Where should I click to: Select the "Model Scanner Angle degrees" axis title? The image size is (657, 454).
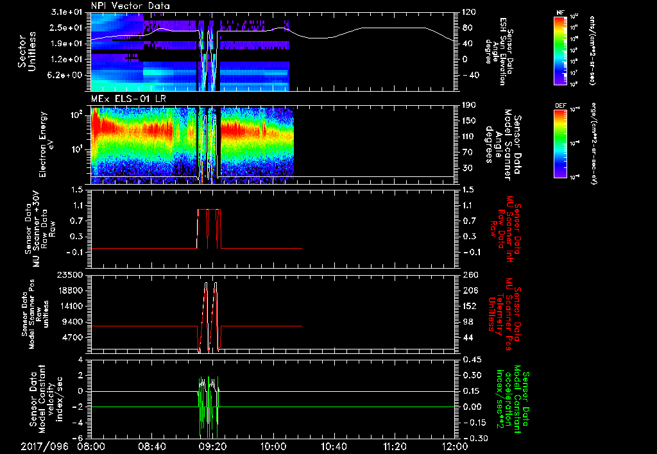tap(502, 145)
